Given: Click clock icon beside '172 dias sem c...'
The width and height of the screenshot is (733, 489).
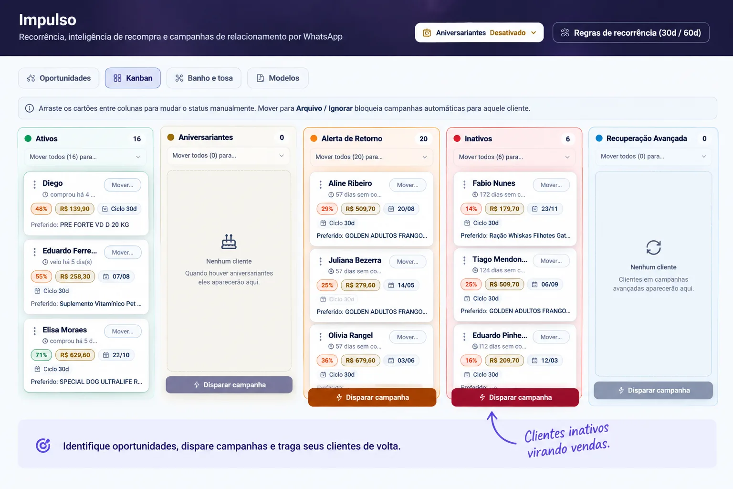Looking at the screenshot, I should point(475,195).
